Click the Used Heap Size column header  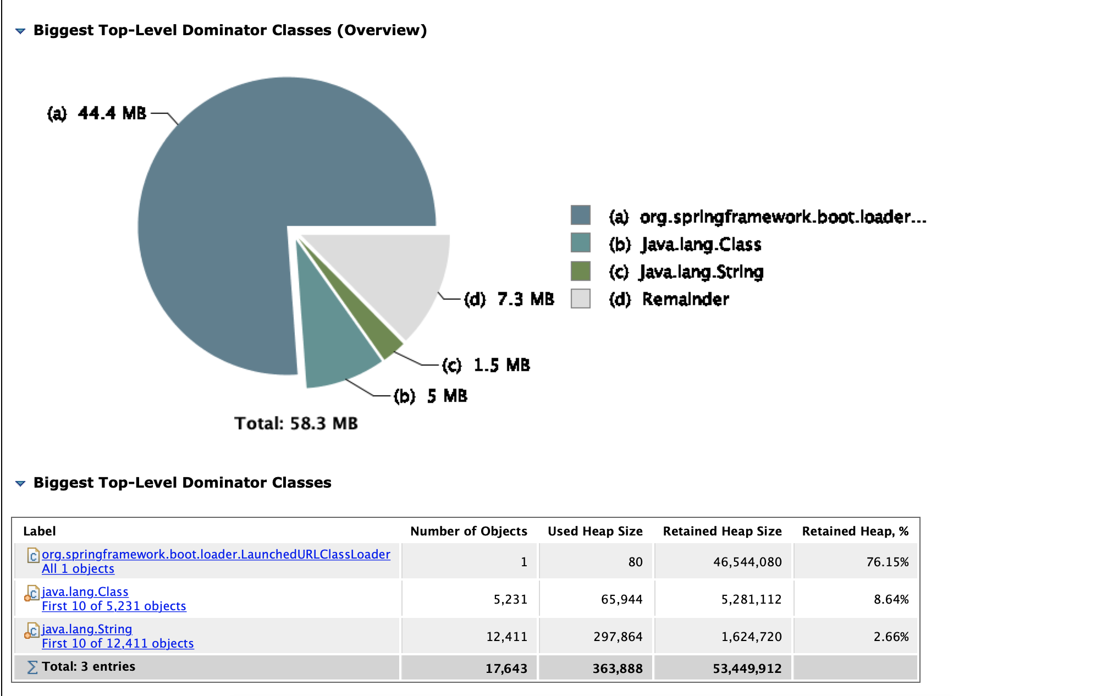click(595, 531)
